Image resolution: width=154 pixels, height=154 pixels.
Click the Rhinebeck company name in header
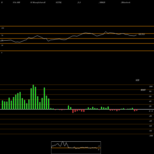point(126,2)
